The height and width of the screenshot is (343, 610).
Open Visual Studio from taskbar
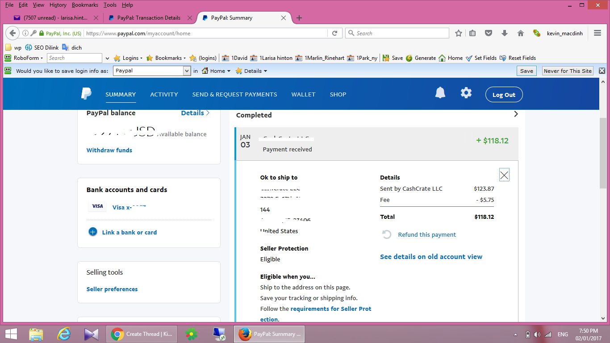click(91, 334)
